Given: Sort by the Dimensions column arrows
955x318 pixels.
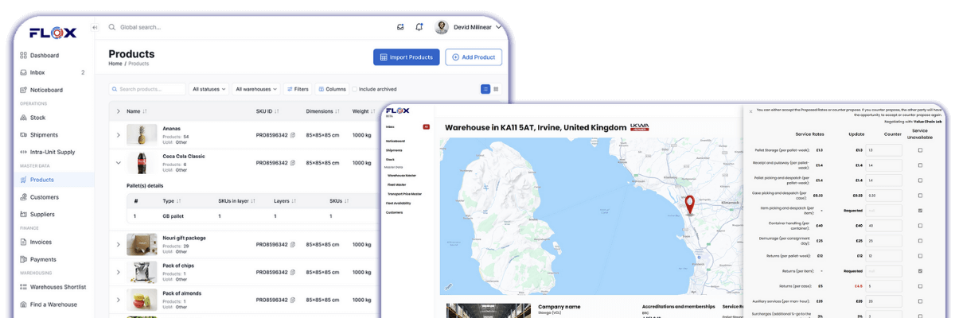Looking at the screenshot, I should (338, 111).
